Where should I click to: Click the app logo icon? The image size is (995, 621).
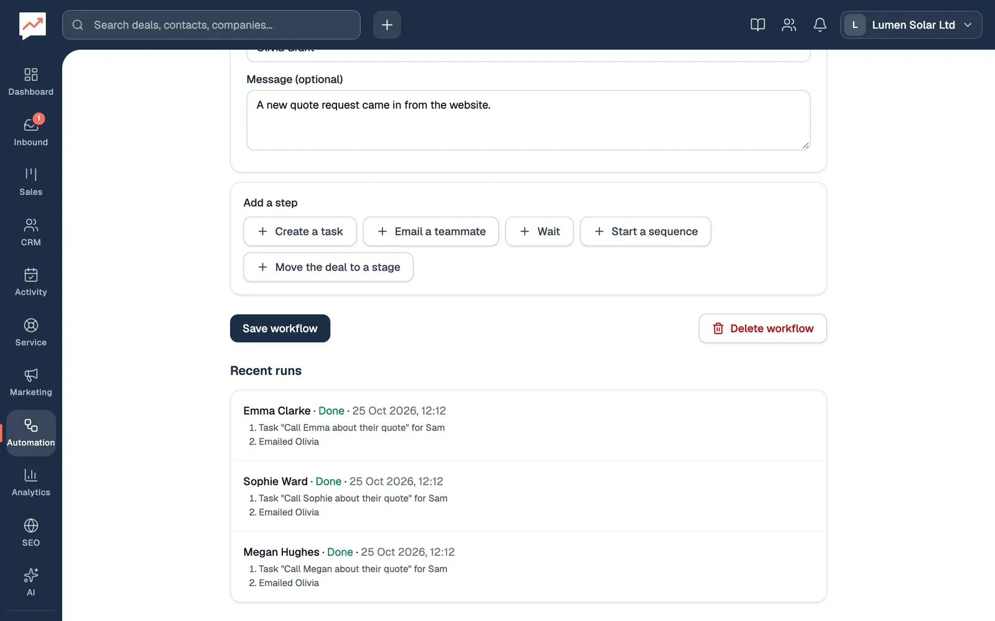(32, 25)
